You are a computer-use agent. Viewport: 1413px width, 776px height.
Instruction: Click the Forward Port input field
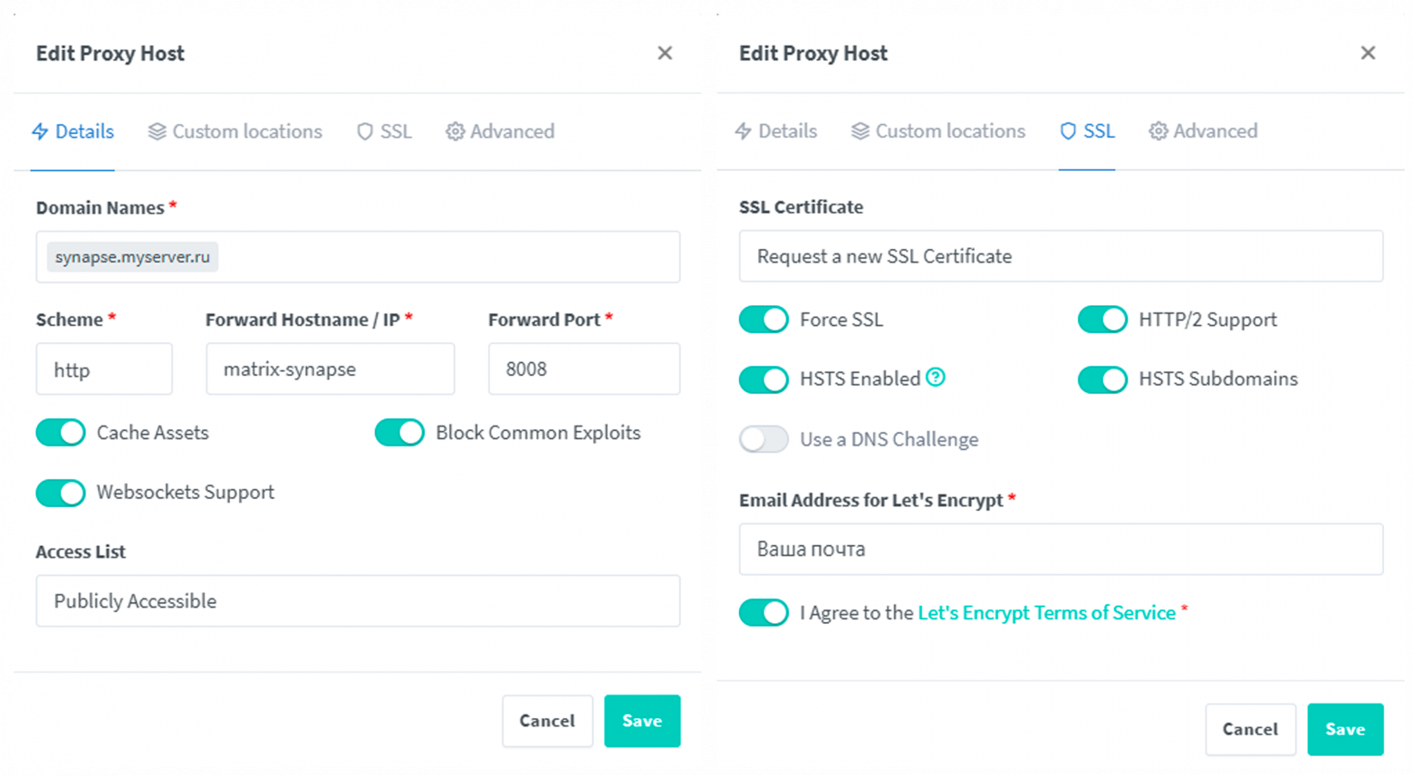point(584,369)
